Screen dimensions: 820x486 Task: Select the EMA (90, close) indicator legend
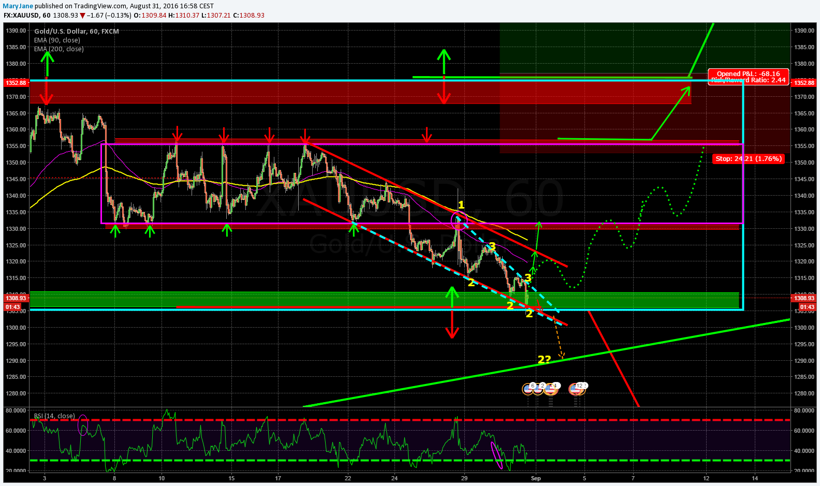coord(57,40)
